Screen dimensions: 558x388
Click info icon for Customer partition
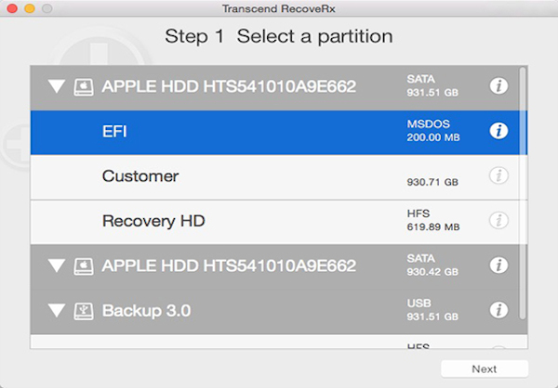[499, 175]
